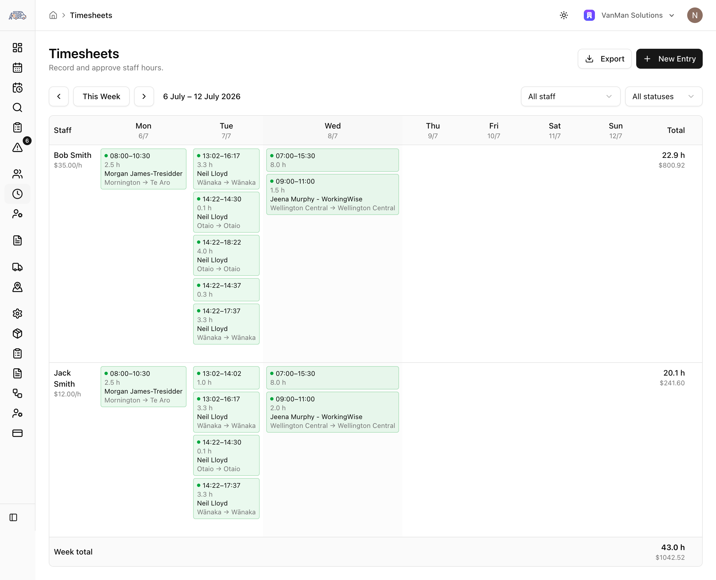The width and height of the screenshot is (716, 580).
Task: Click the Mon 6/7 column header
Action: pyautogui.click(x=144, y=130)
